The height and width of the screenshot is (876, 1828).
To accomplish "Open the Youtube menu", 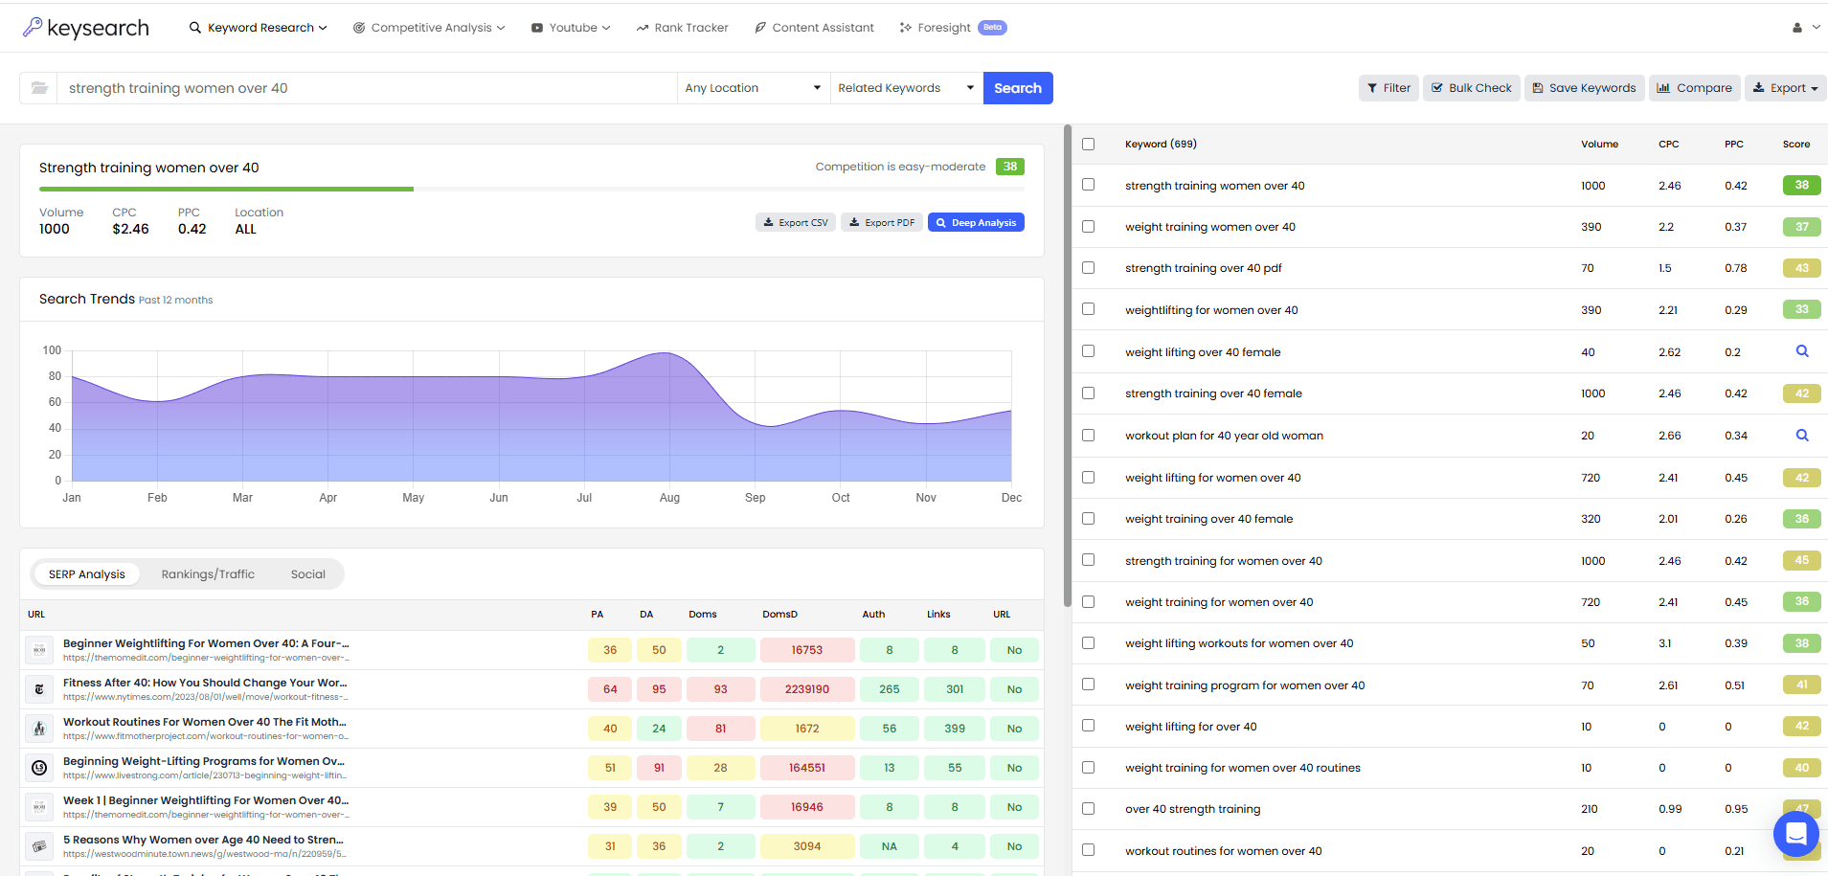I will point(570,27).
